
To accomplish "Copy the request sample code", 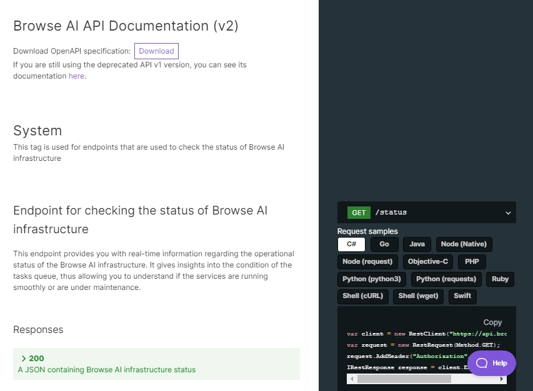I will (492, 322).
